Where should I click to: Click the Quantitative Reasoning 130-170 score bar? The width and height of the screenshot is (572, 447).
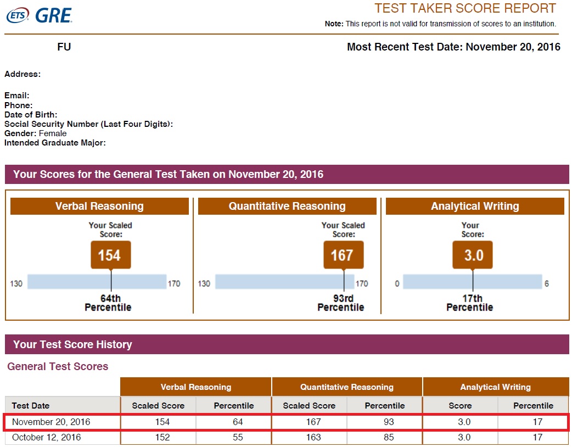284,282
